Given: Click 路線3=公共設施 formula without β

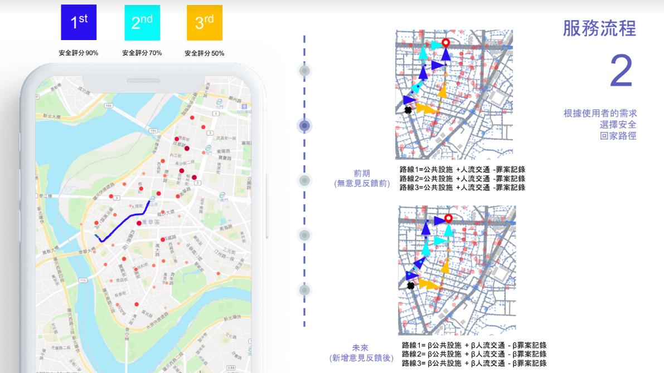Looking at the screenshot, I should pyautogui.click(x=462, y=188).
